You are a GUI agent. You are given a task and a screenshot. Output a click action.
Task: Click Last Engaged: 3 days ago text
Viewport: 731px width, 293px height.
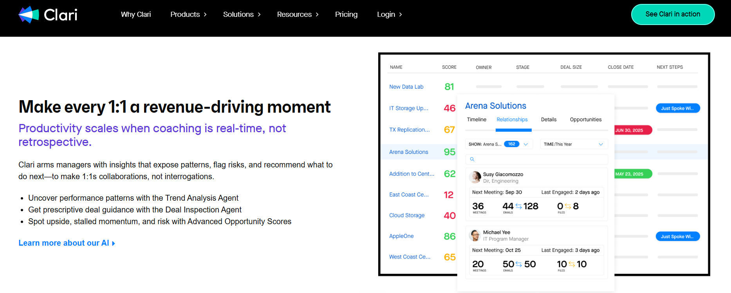point(570,250)
